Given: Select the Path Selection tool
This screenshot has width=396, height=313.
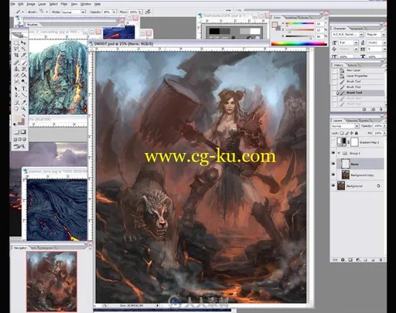Looking at the screenshot, I should coord(16,89).
